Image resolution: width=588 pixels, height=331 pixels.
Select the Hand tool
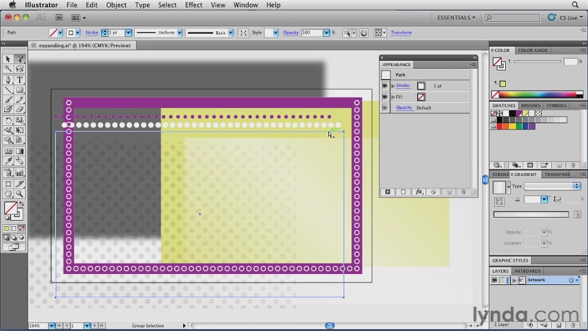8,194
